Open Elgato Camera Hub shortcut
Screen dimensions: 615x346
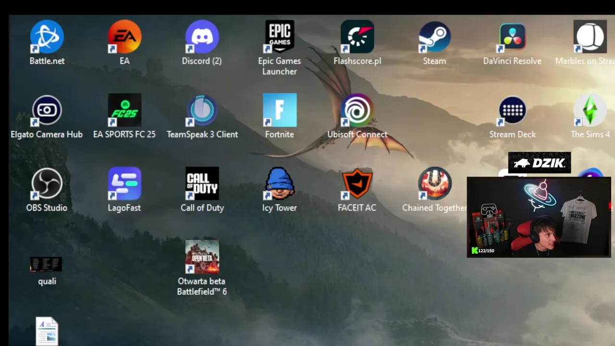coord(47,111)
